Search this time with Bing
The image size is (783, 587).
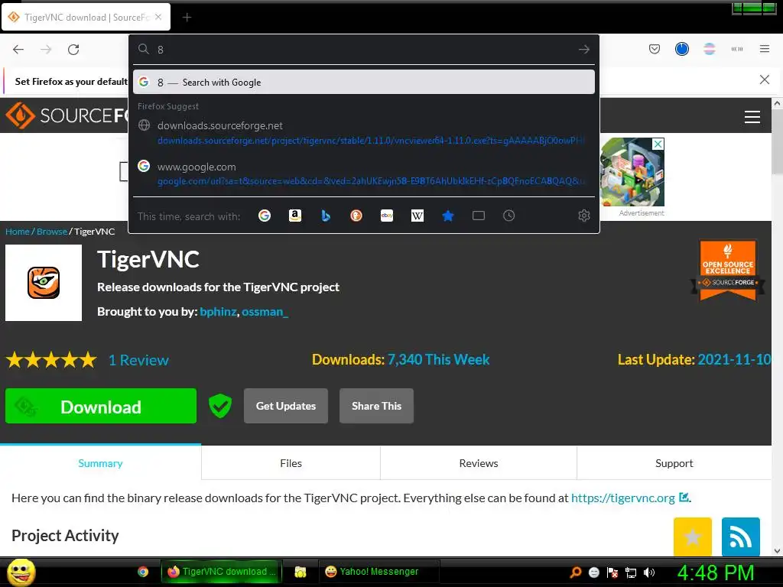point(326,216)
